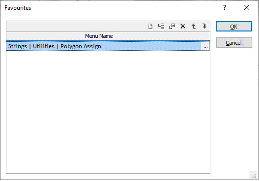Open the ellipsis browse button in Polygon Assign row
259x181 pixels.
[x=205, y=46]
